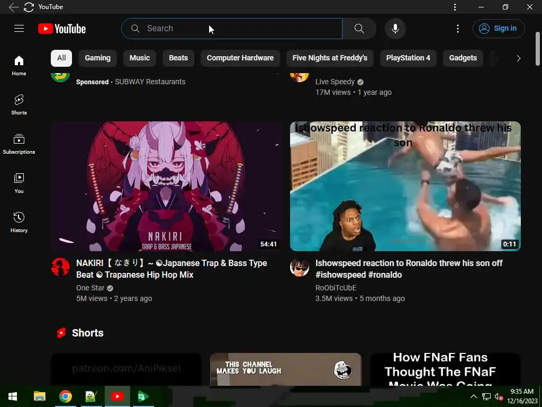Play the Ishowspeed Ronaldo pool thumbnail
The image size is (542, 407).
(x=405, y=186)
